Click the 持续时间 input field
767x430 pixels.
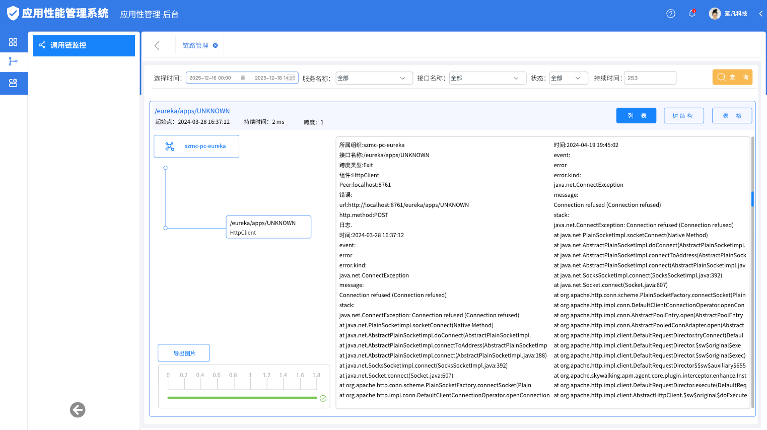650,78
